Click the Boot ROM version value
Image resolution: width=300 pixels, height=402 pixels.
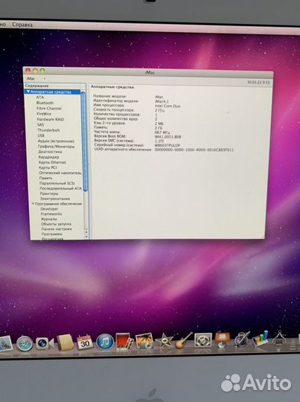168,137
